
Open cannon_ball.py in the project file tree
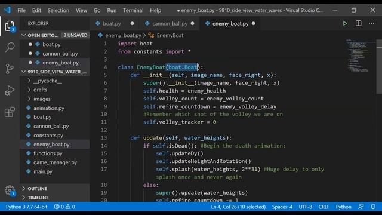[x=51, y=126]
